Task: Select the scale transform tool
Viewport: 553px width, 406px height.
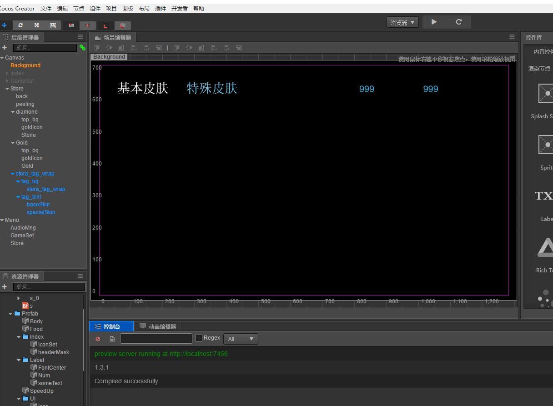Action: [x=36, y=25]
